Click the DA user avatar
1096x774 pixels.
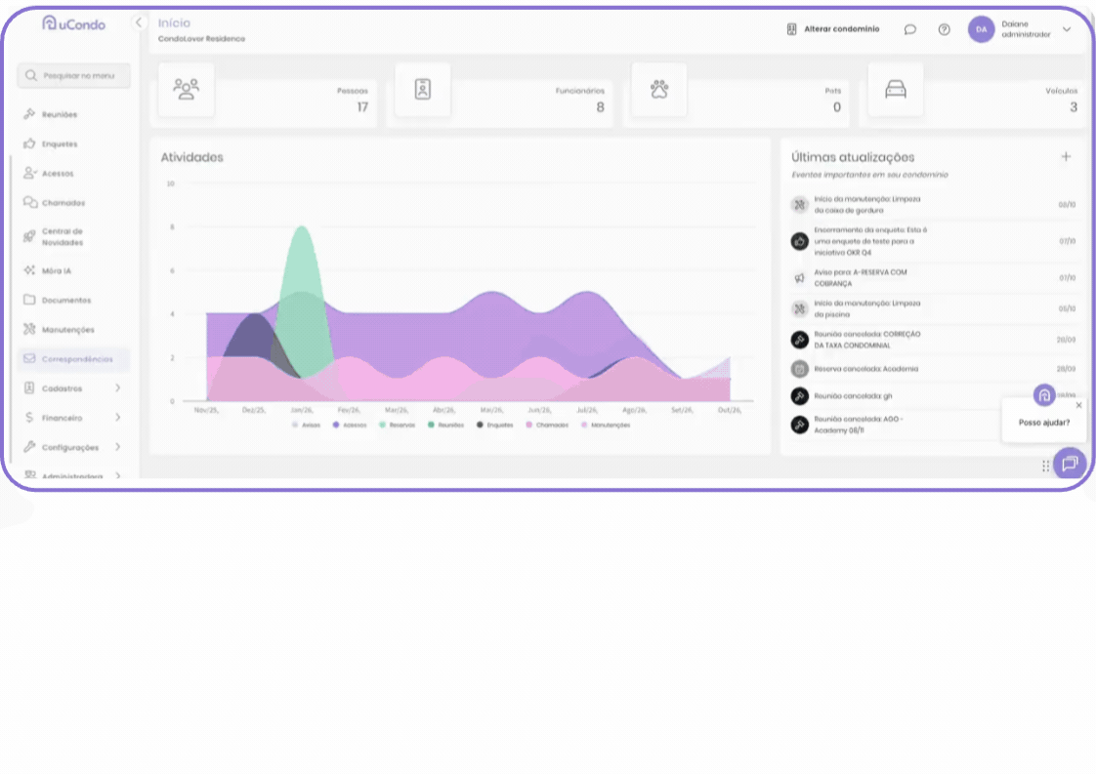pos(981,29)
